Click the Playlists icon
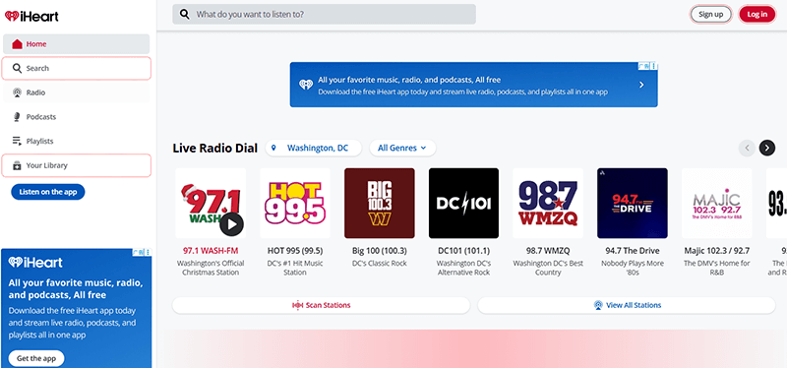787x368 pixels. tap(17, 141)
